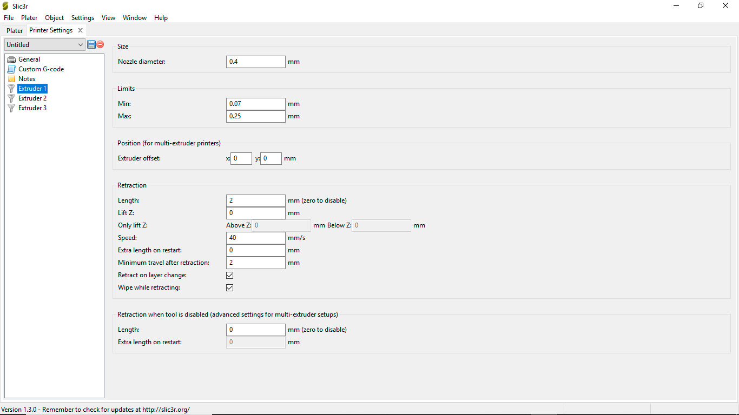739x415 pixels.
Task: Save the current printer preset
Action: click(x=91, y=44)
